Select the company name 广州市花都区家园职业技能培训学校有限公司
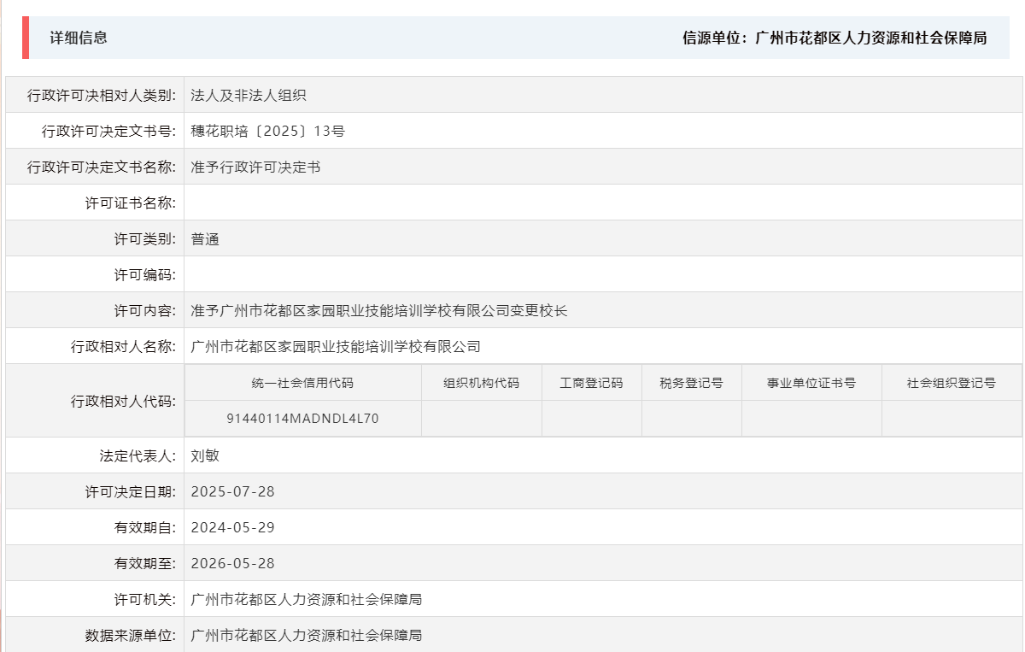This screenshot has height=652, width=1025. coord(333,346)
